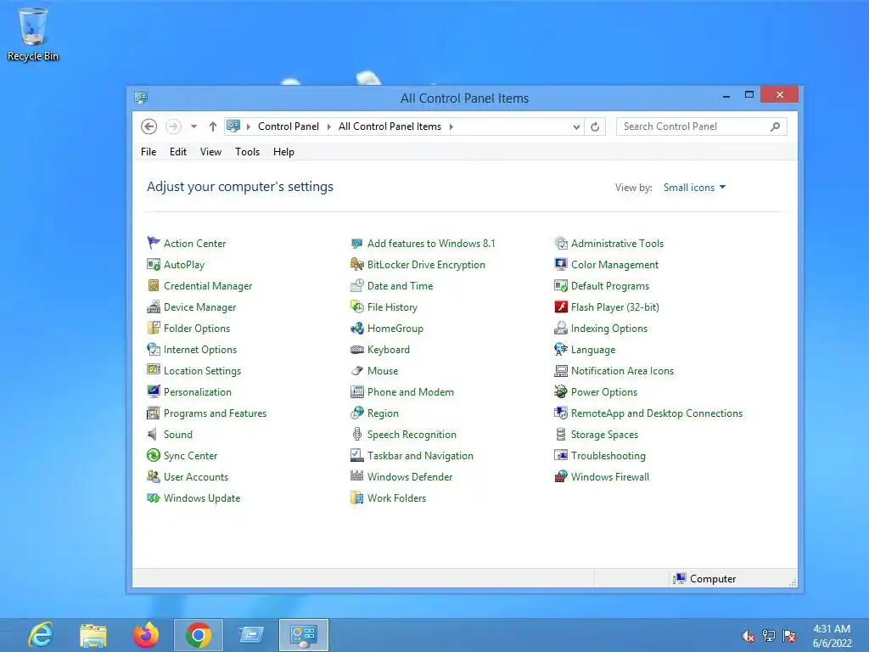Open the Tools menu

[247, 152]
